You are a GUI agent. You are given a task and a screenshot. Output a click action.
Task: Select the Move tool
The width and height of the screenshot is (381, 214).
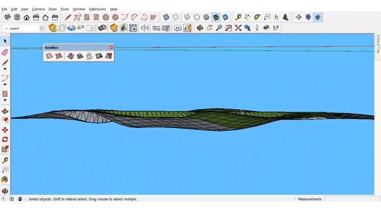click(x=5, y=130)
